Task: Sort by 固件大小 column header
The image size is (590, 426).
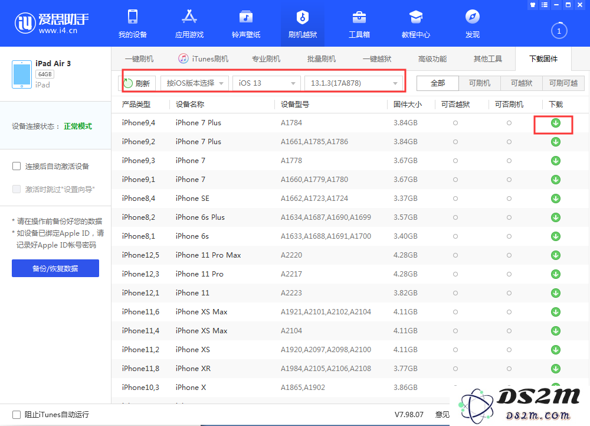Action: pyautogui.click(x=408, y=105)
